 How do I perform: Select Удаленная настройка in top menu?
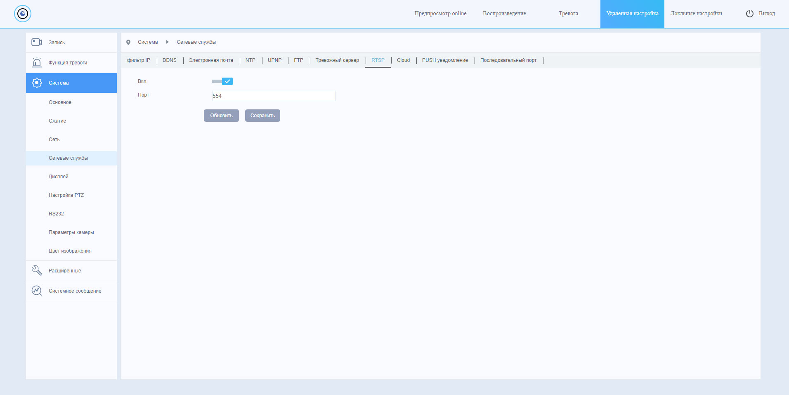pos(632,14)
